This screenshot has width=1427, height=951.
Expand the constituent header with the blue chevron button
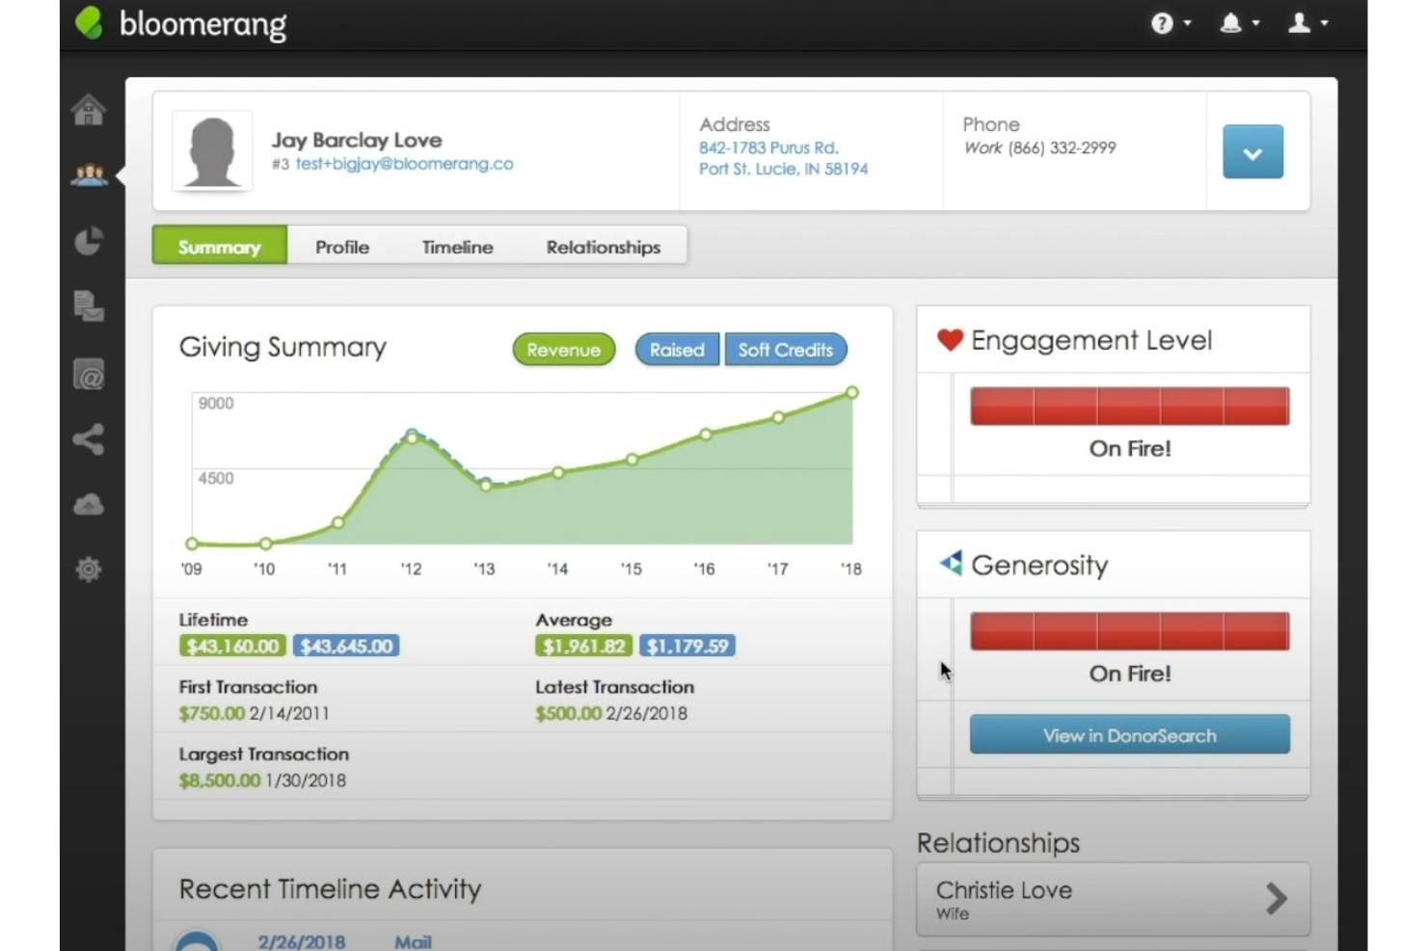point(1252,152)
